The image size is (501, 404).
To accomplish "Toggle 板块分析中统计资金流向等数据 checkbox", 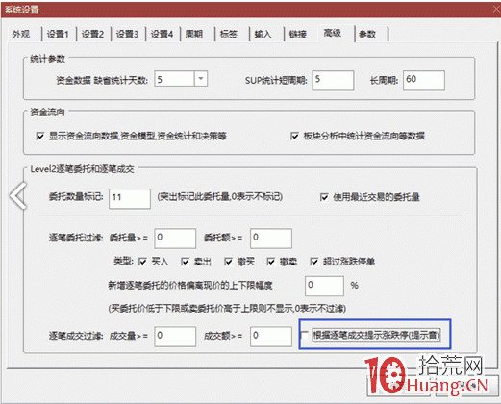I will pyautogui.click(x=294, y=136).
